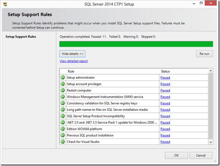Click the rules list scrollbar down arrow
The height and width of the screenshot is (166, 220).
point(211,142)
